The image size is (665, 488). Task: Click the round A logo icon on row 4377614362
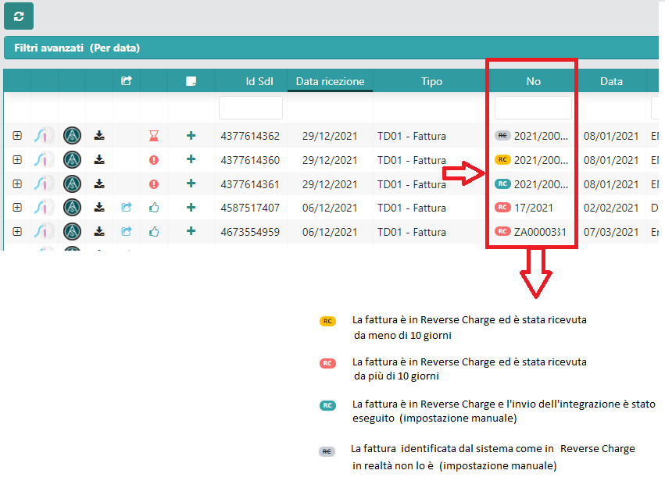tap(72, 136)
